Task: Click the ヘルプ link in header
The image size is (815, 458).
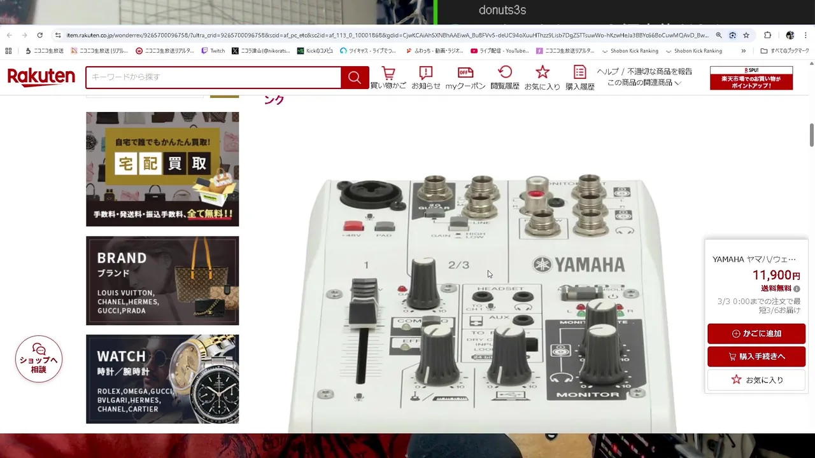Action: pyautogui.click(x=607, y=71)
